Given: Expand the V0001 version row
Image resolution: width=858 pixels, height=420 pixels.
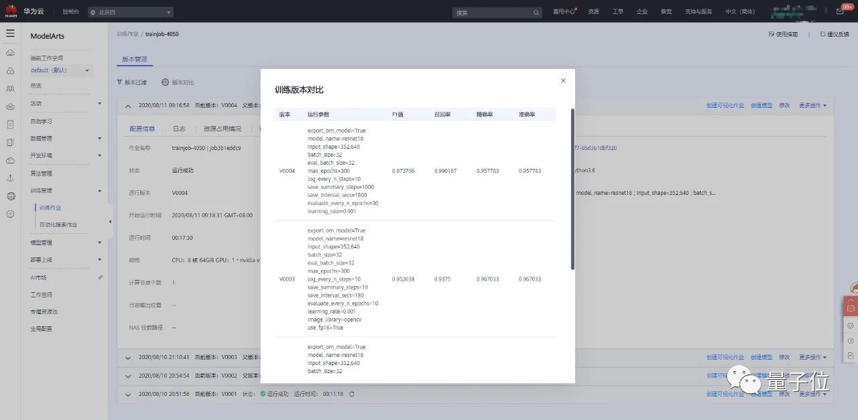Looking at the screenshot, I should [x=128, y=394].
